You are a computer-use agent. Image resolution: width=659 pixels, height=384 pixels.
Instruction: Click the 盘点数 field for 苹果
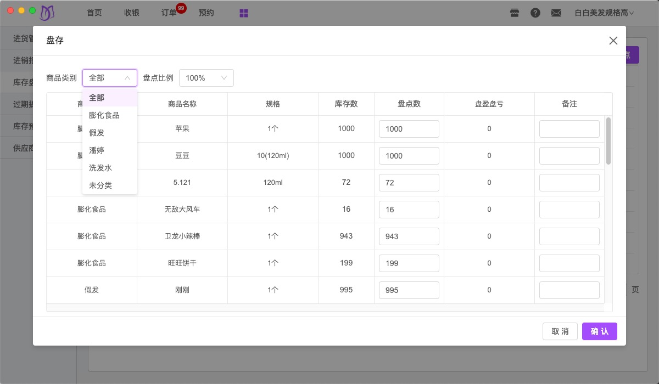(x=409, y=129)
